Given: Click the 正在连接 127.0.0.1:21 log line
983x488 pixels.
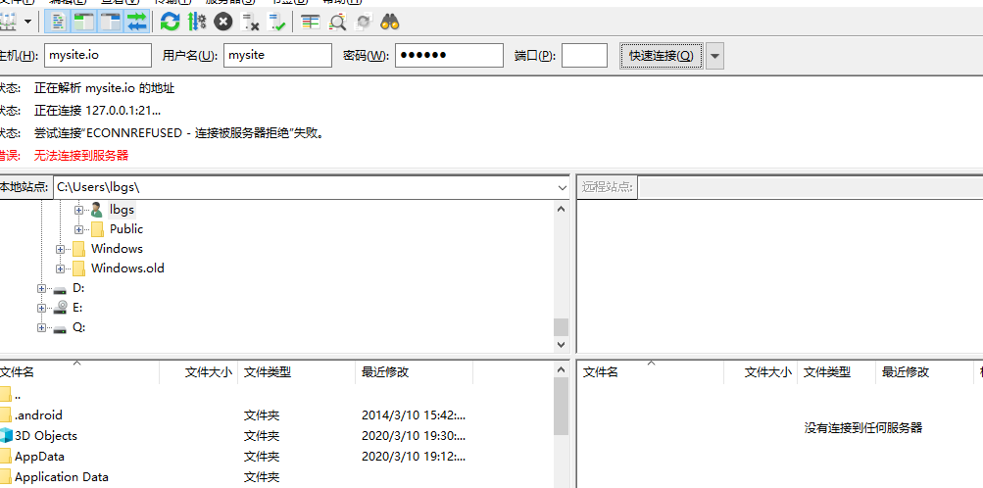Looking at the screenshot, I should [x=97, y=111].
